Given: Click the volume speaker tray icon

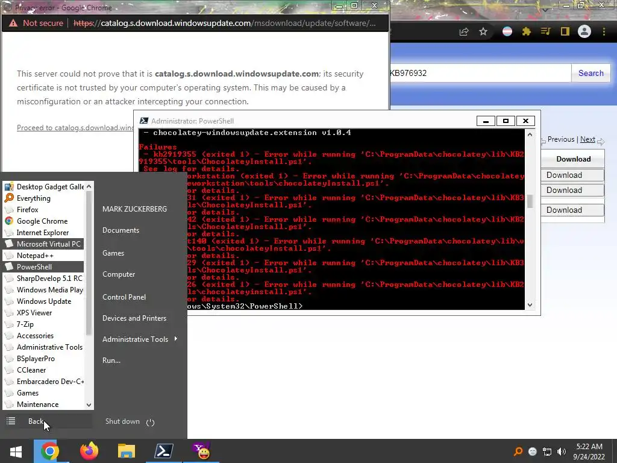Looking at the screenshot, I should pyautogui.click(x=562, y=452).
